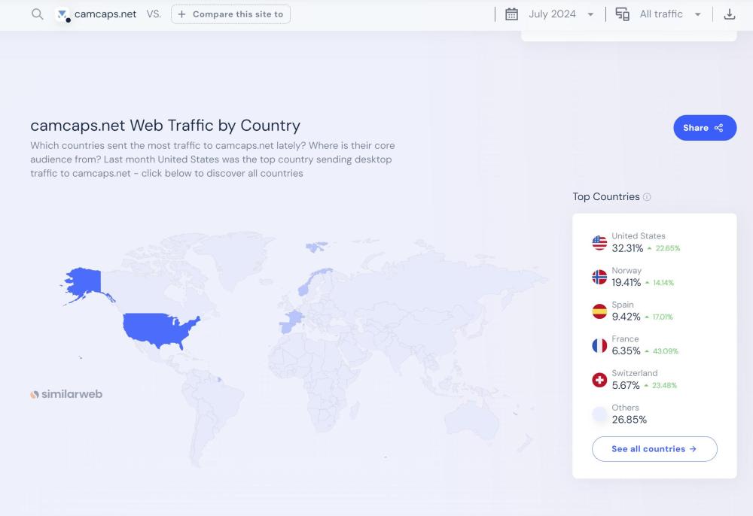Click the Compare this site to button
This screenshot has width=753, height=516.
[x=230, y=14]
